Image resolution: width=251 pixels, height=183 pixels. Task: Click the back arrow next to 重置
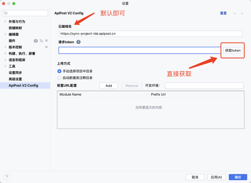pyautogui.click(x=235, y=13)
